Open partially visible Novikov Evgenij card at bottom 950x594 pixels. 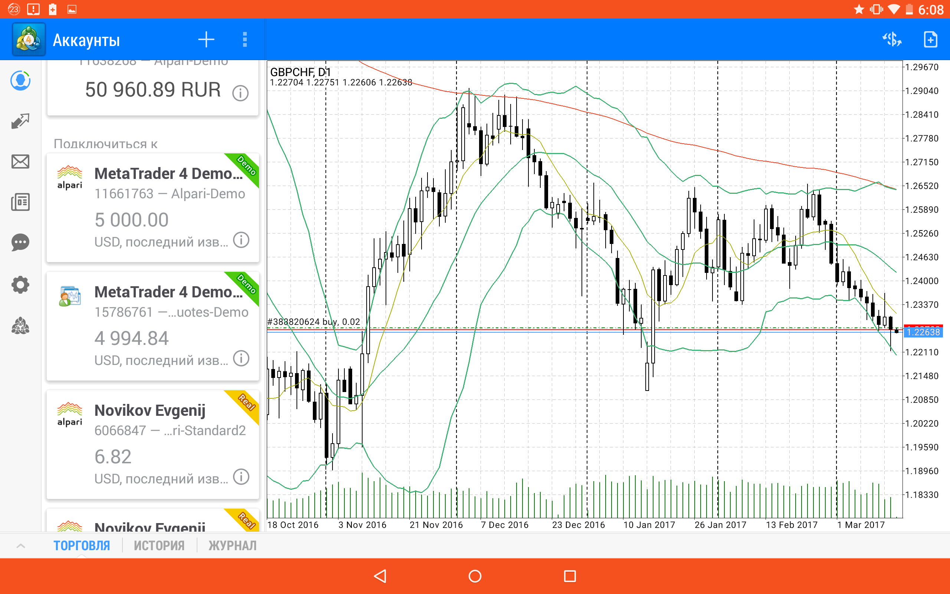tap(153, 520)
